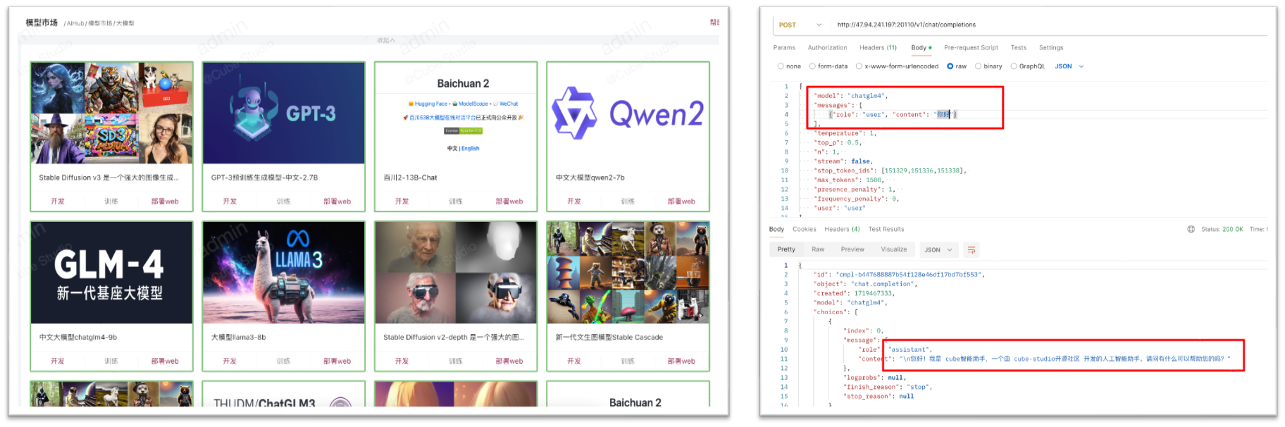Click 部署web on the Stable Diffusion v3 card
This screenshot has width=1285, height=427.
(165, 202)
